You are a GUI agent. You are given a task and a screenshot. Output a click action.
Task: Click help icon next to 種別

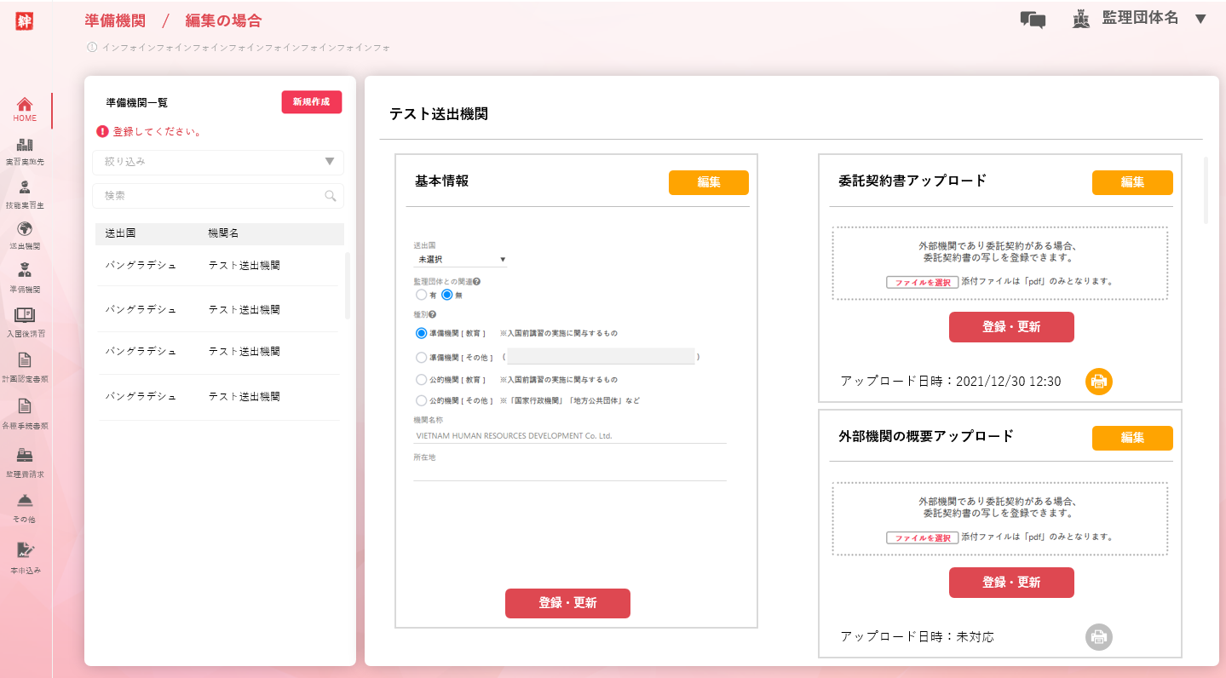coord(434,314)
